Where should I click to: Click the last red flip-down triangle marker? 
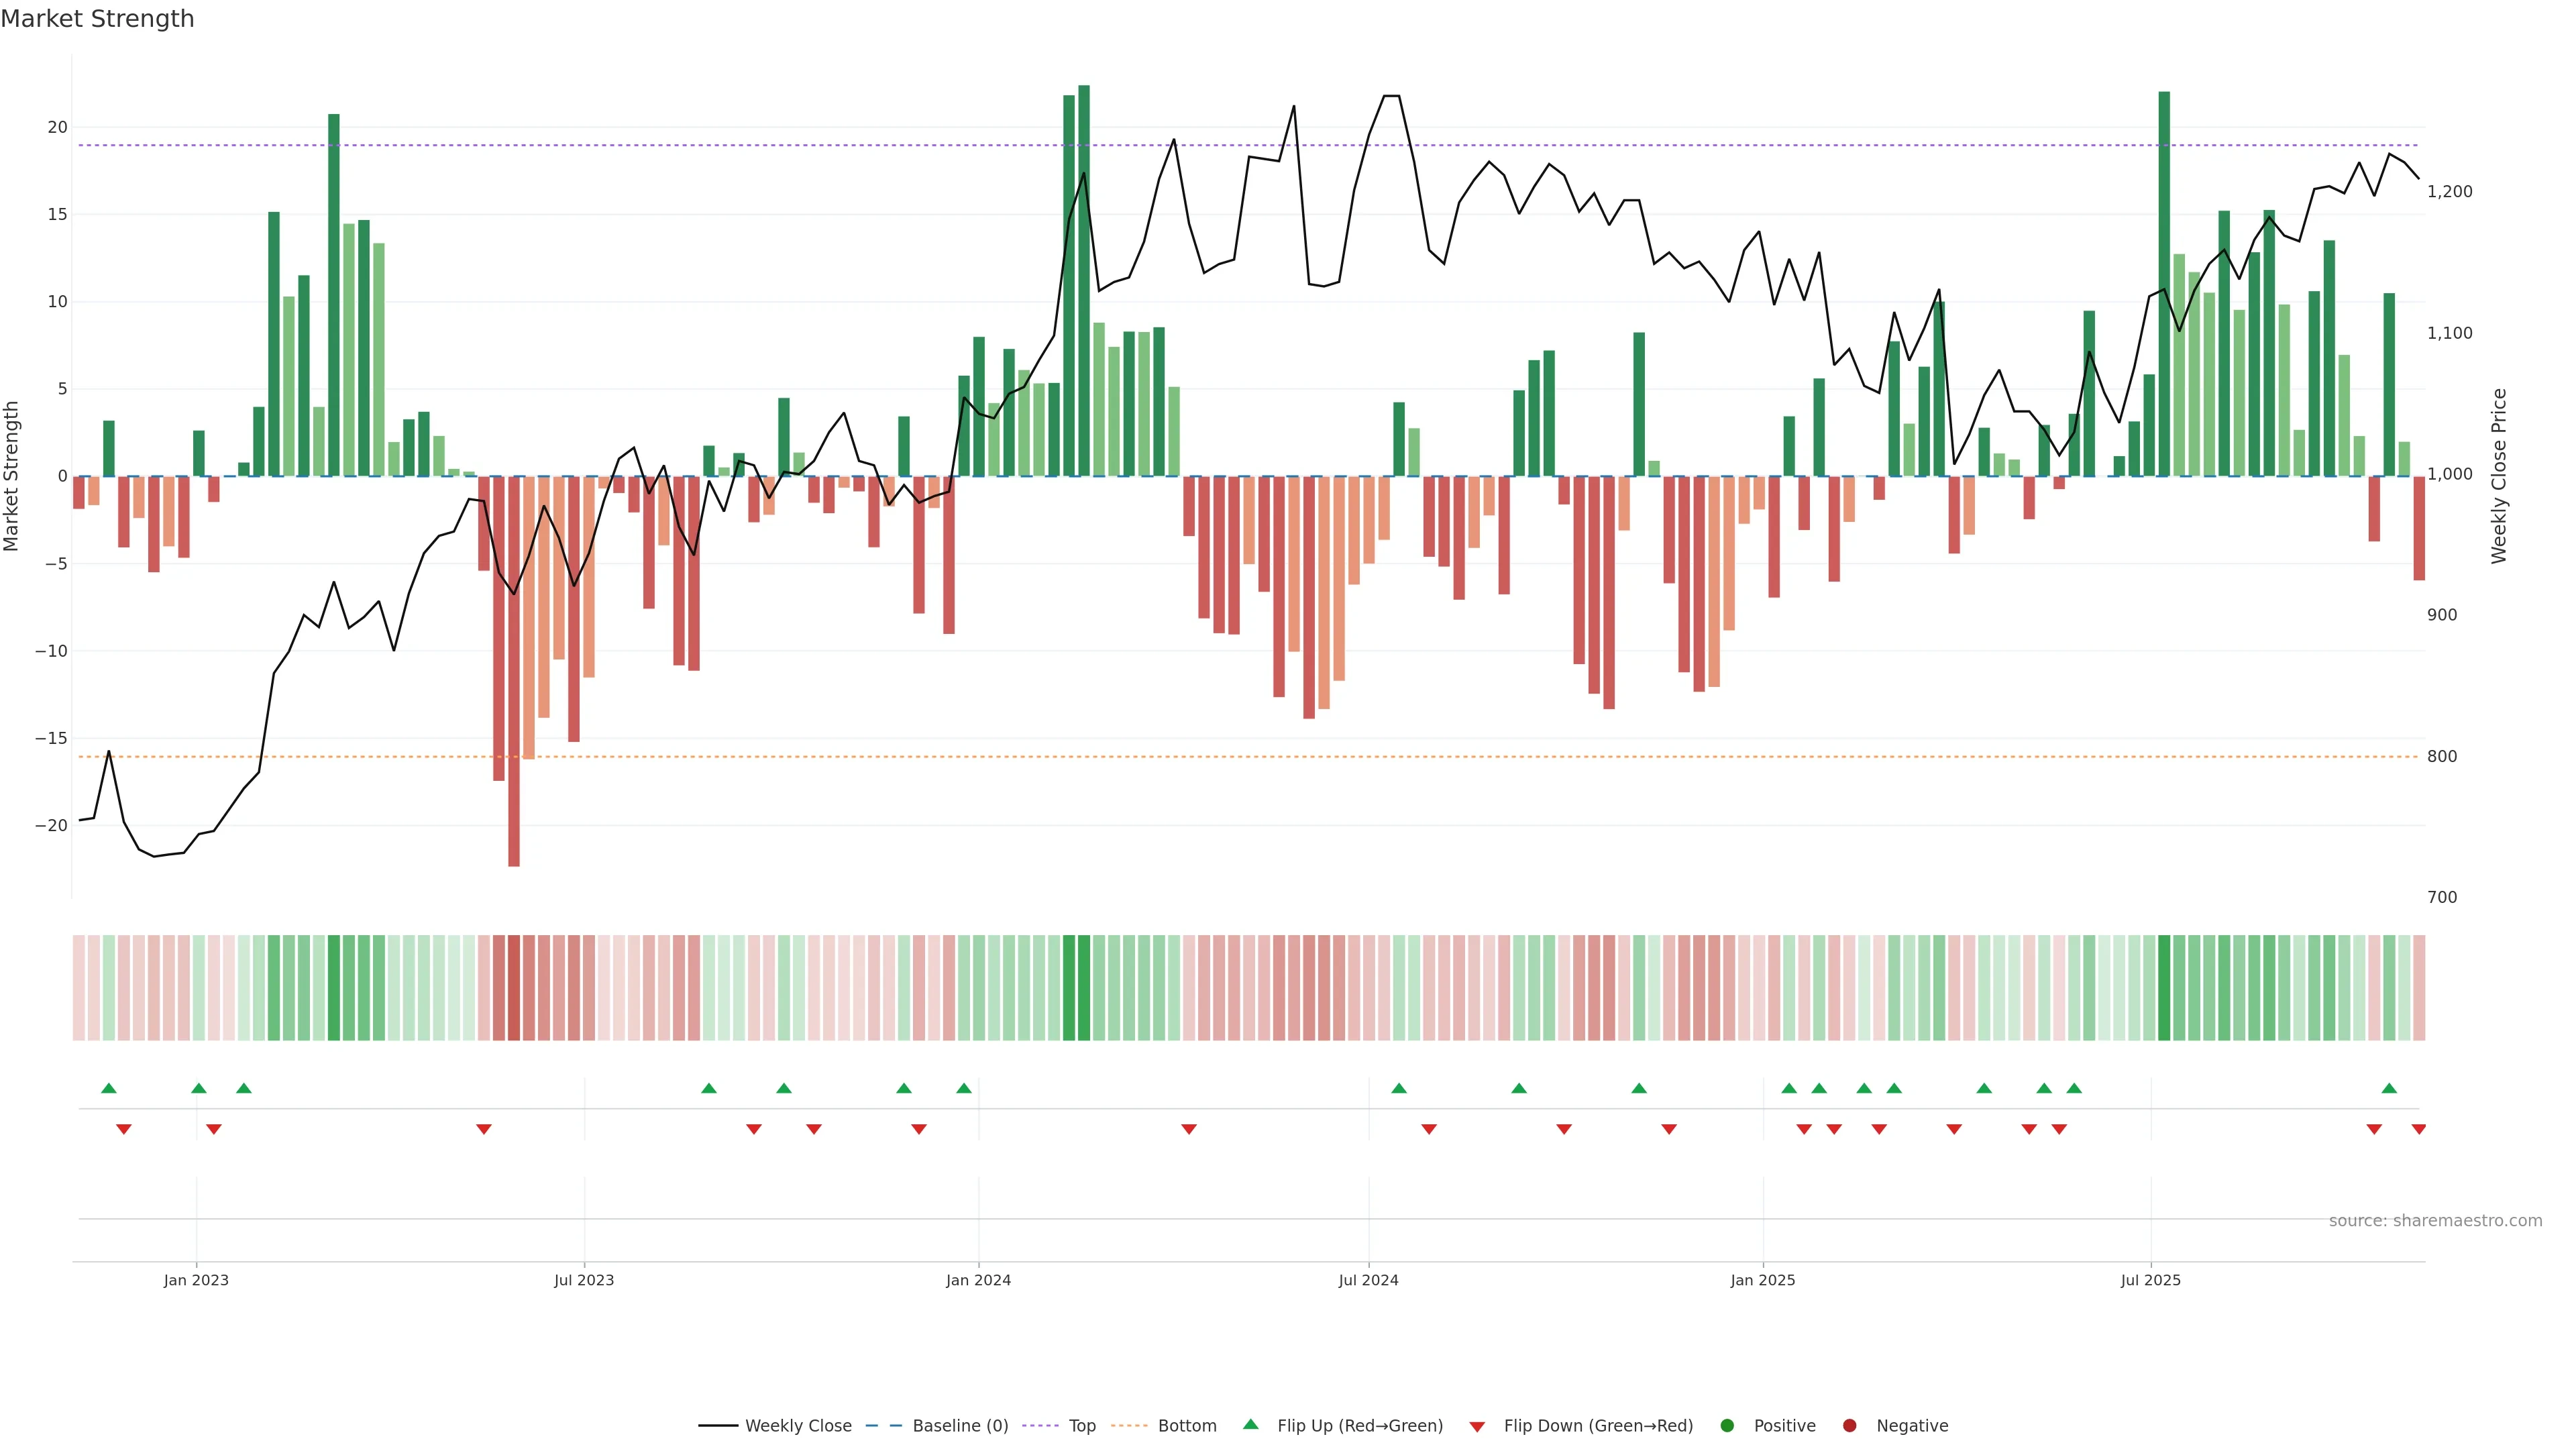[2418, 1129]
